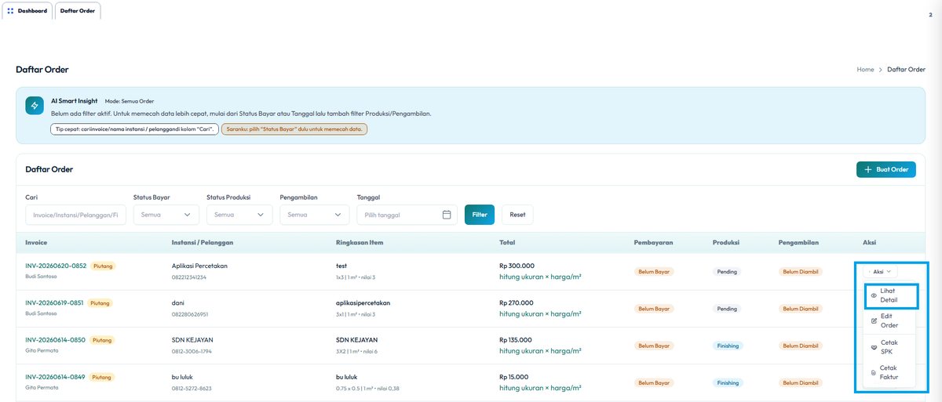The image size is (942, 402).
Task: Click the Reset button
Action: 517,215
